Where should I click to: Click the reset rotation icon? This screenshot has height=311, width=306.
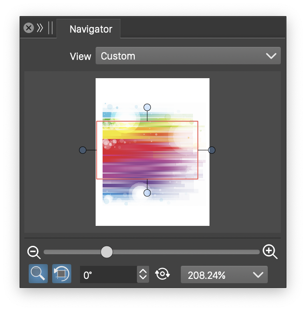pyautogui.click(x=162, y=275)
